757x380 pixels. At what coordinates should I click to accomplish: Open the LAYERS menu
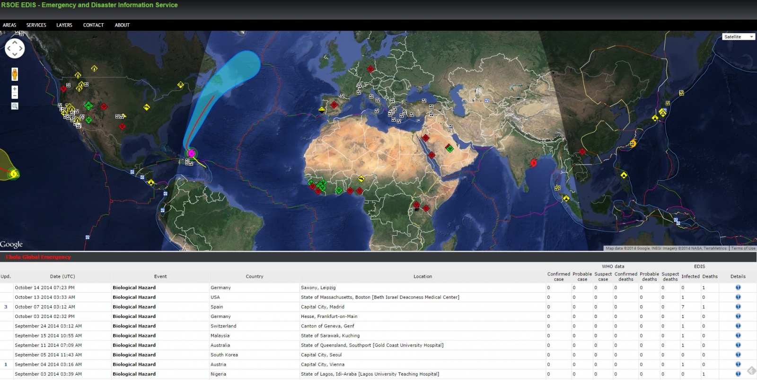click(x=64, y=25)
